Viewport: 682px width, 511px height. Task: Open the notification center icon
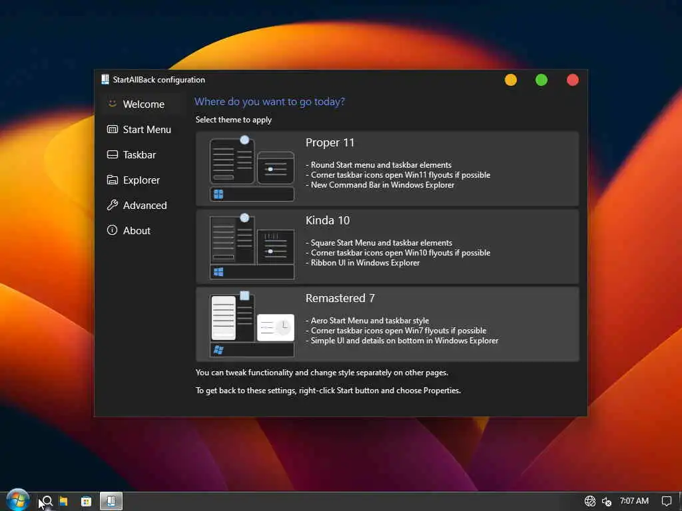[666, 501]
